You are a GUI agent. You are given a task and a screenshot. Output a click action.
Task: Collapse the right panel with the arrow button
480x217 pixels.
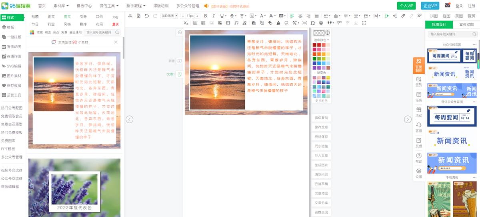(408, 119)
